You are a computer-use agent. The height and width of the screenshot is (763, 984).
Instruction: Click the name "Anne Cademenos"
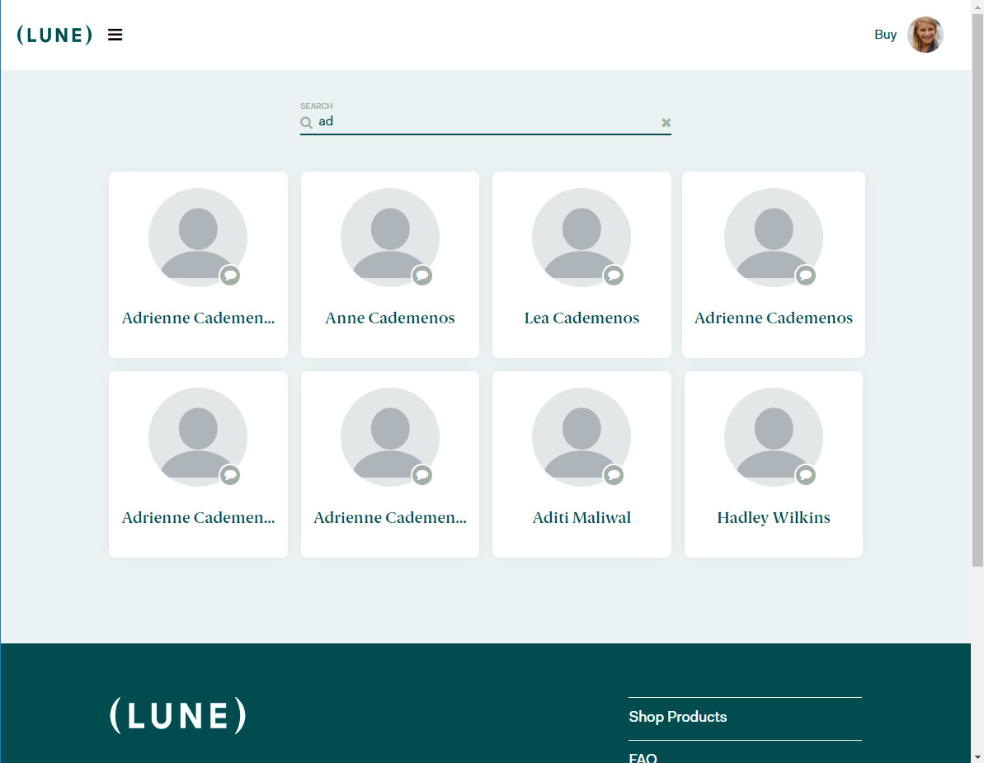click(x=389, y=318)
